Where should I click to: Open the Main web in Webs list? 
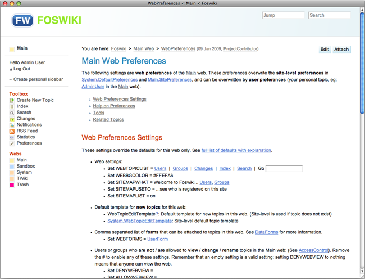(22, 160)
